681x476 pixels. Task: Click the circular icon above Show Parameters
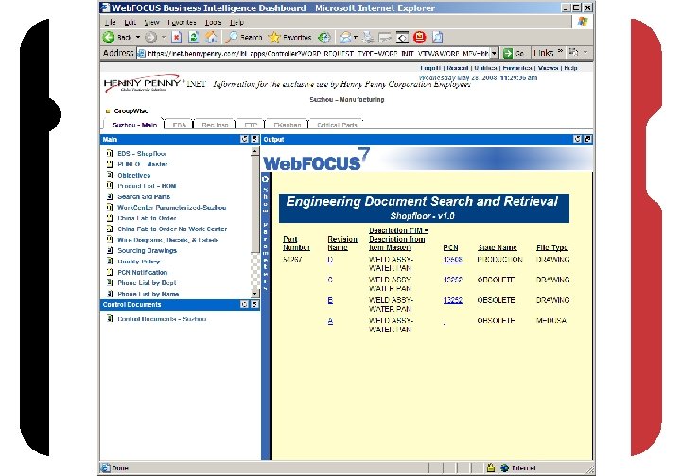266,179
